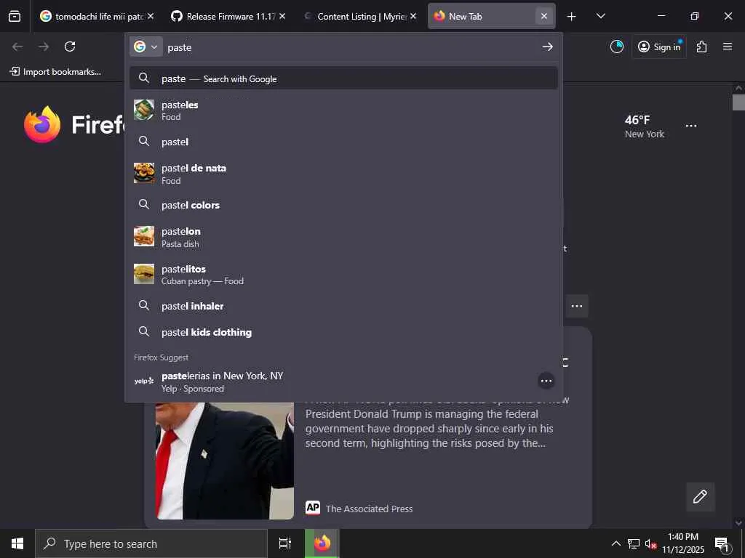The image size is (745, 558).
Task: Open Task View on the taskbar
Action: (285, 543)
